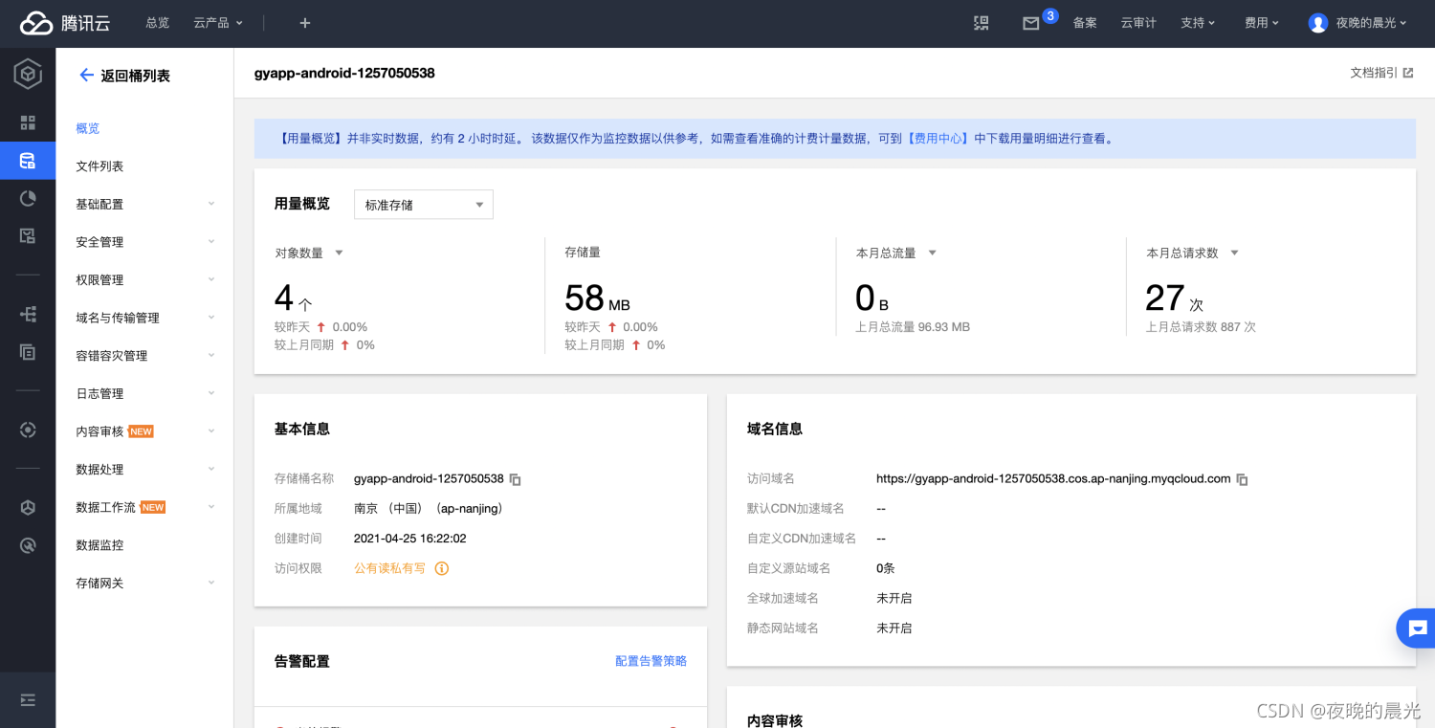
Task: Select 概览 in the left menu
Action: pos(88,128)
